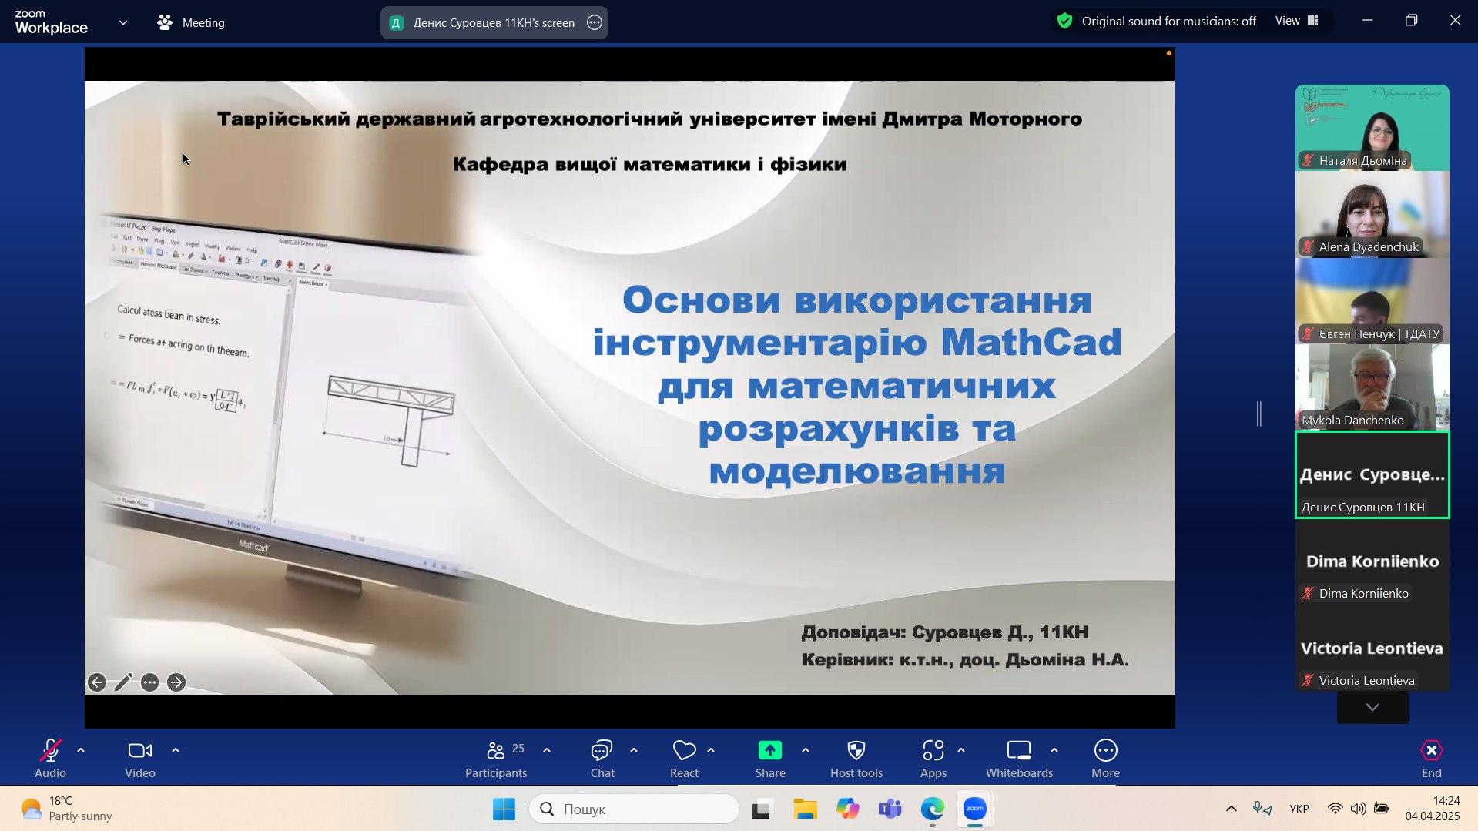Open the Participants panel
The height and width of the screenshot is (831, 1478).
point(496,759)
